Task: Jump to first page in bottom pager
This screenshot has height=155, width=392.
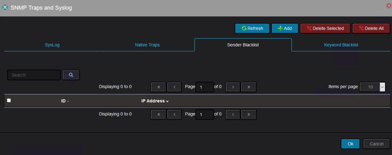Action: tap(159, 114)
